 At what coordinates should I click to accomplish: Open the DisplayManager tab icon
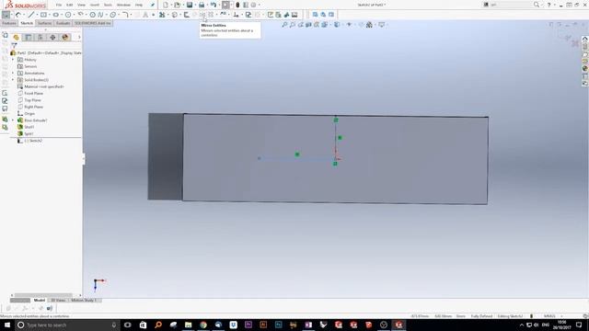(65, 37)
